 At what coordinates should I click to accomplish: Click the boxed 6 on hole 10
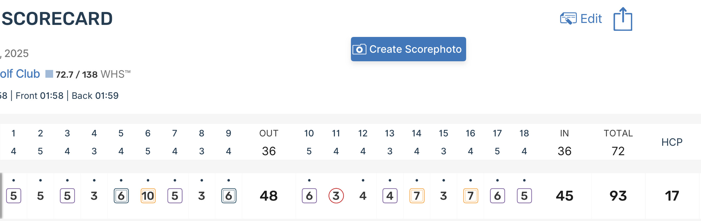pyautogui.click(x=309, y=196)
